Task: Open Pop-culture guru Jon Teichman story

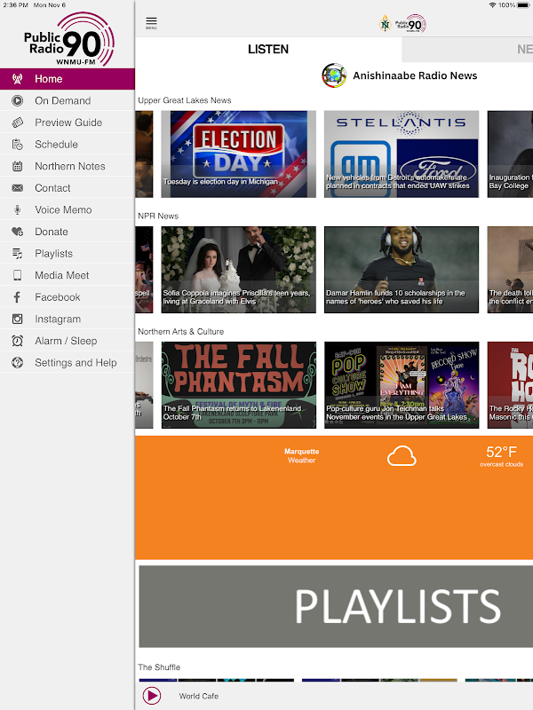Action: (x=402, y=385)
